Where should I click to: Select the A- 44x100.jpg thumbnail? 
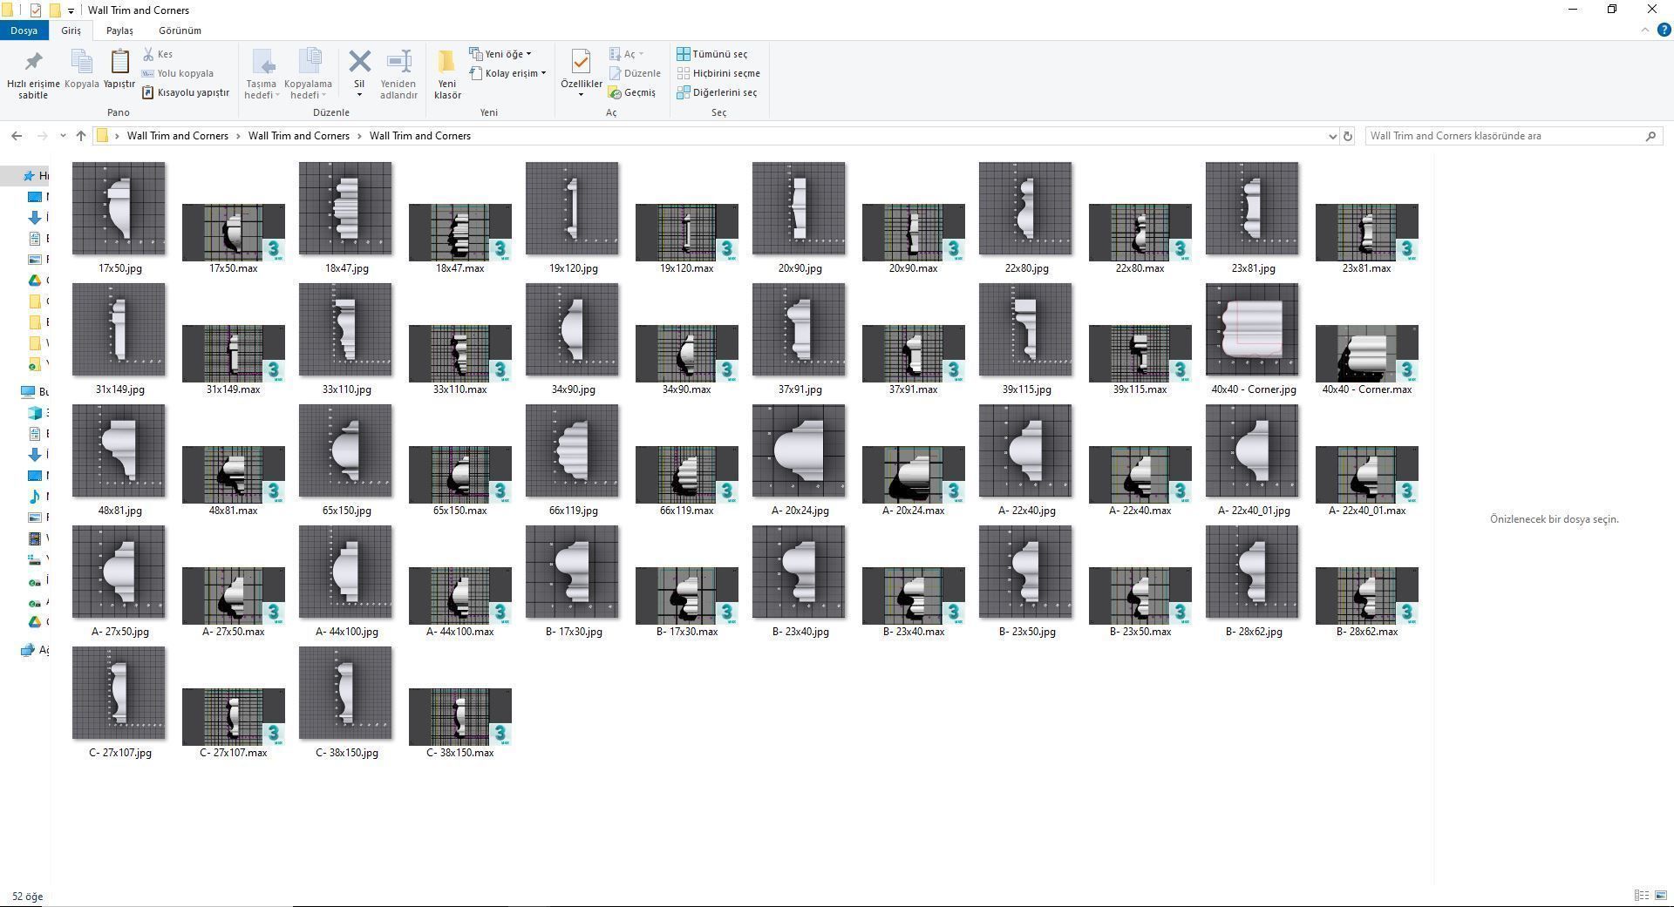[345, 572]
